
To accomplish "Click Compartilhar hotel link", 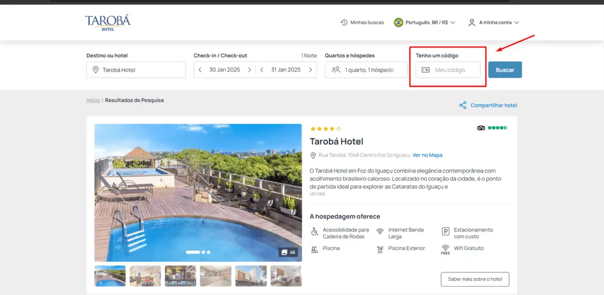I will pos(494,105).
